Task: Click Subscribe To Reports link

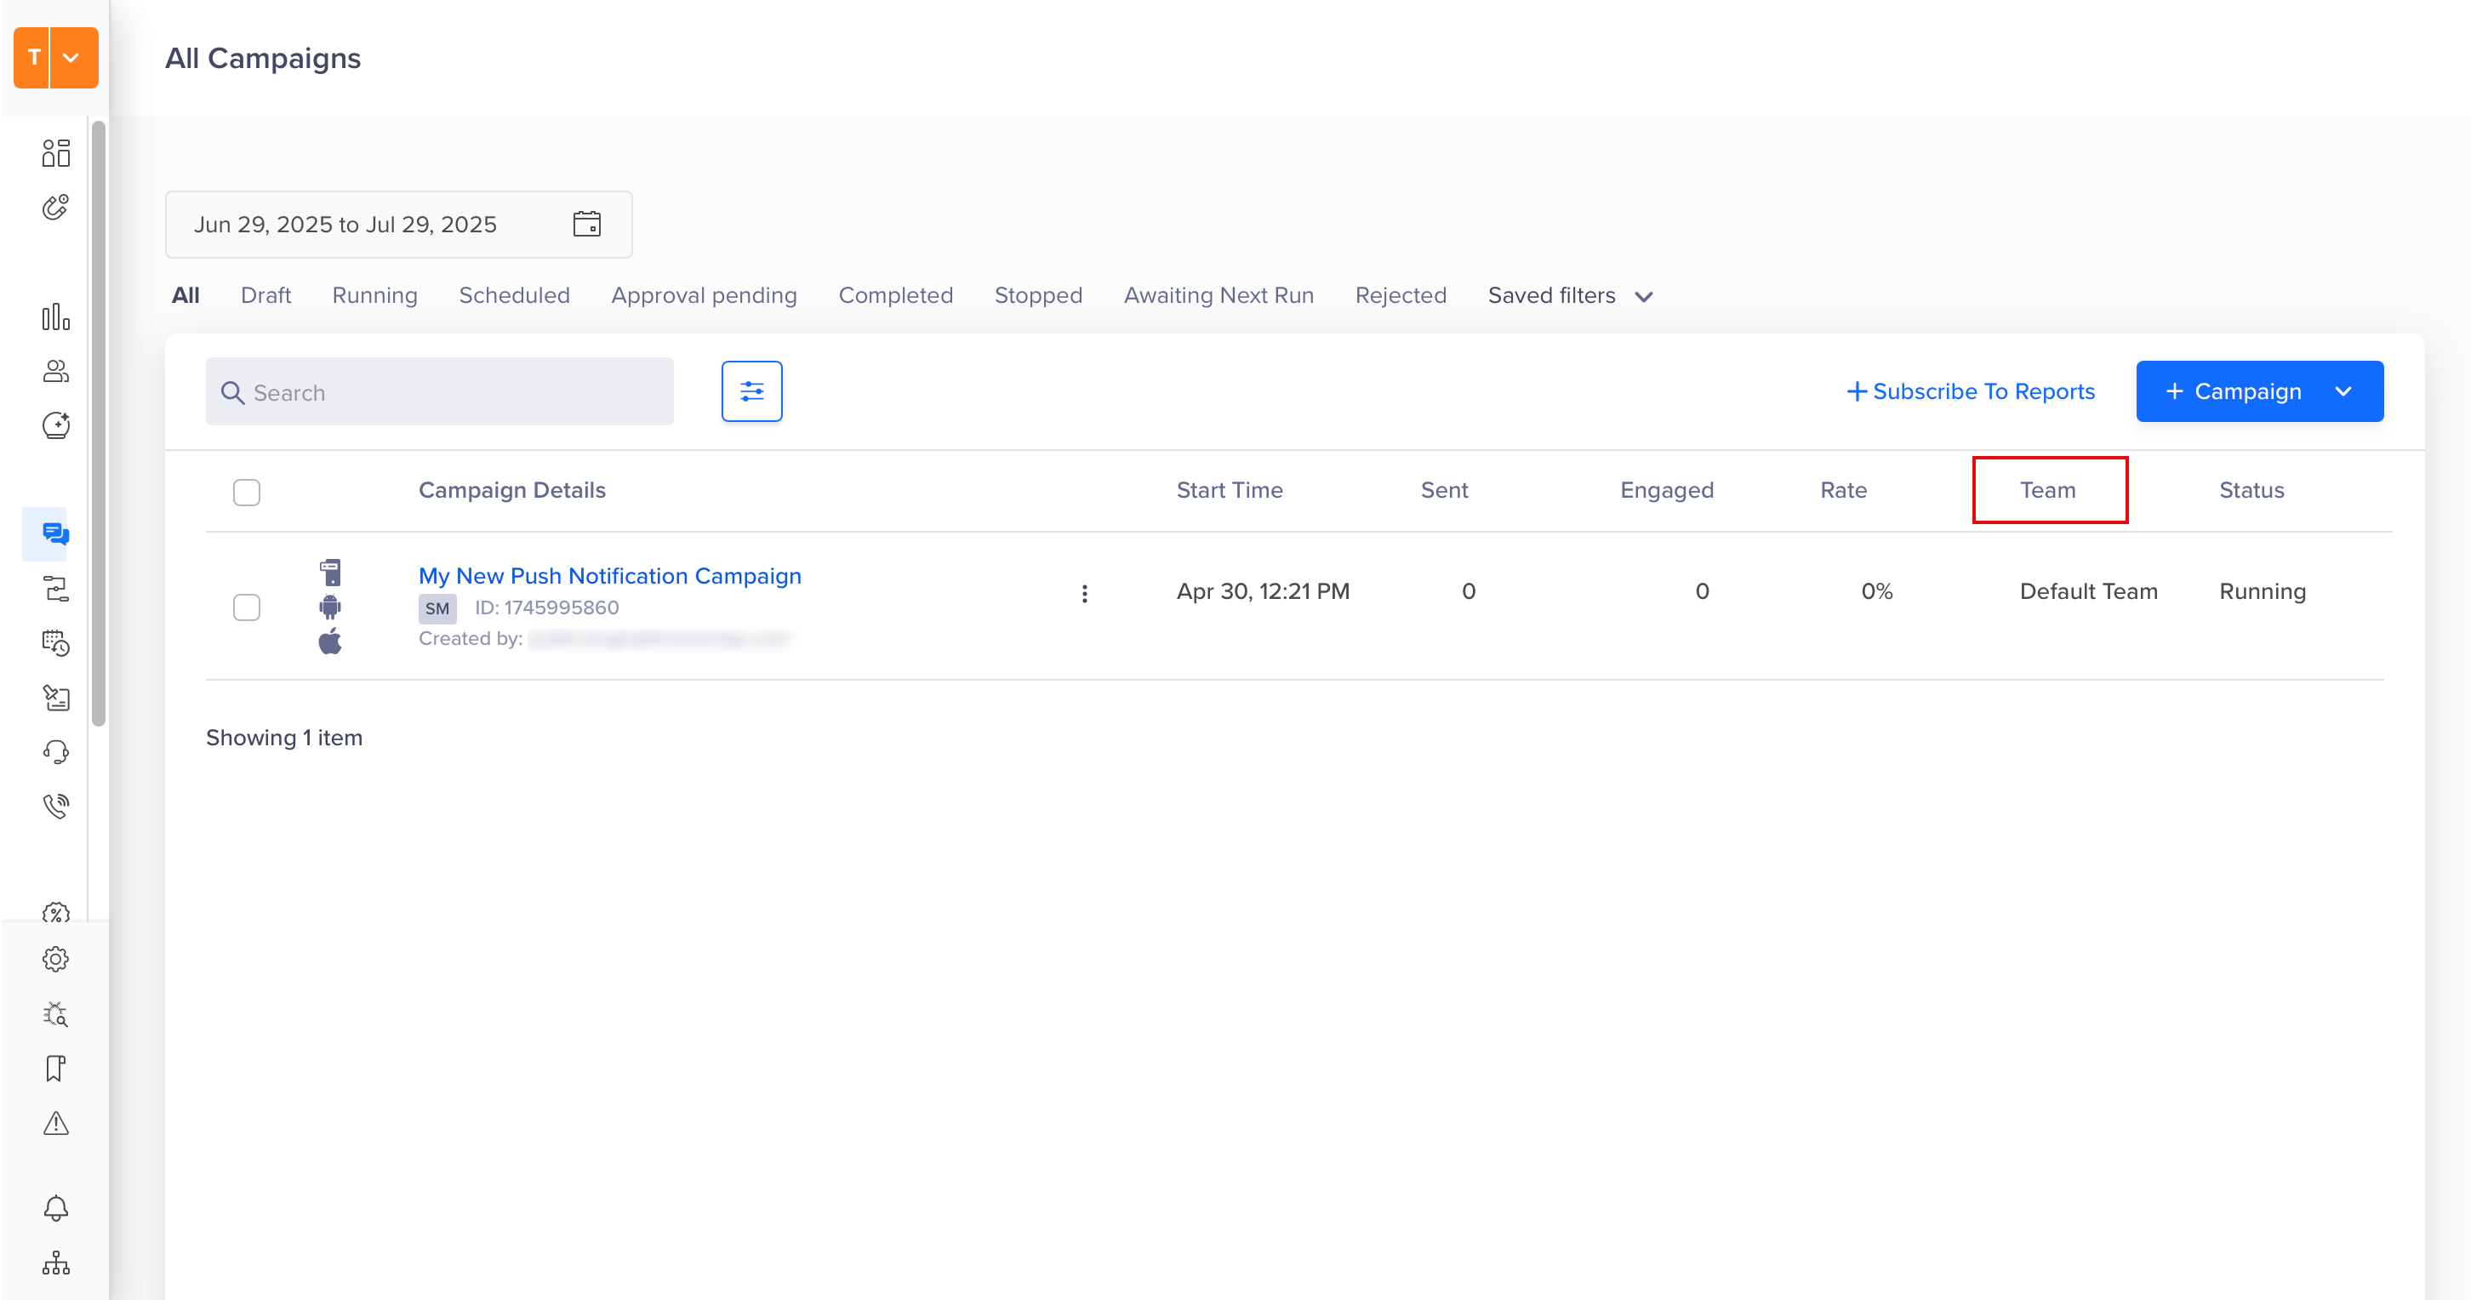Action: [x=1971, y=391]
